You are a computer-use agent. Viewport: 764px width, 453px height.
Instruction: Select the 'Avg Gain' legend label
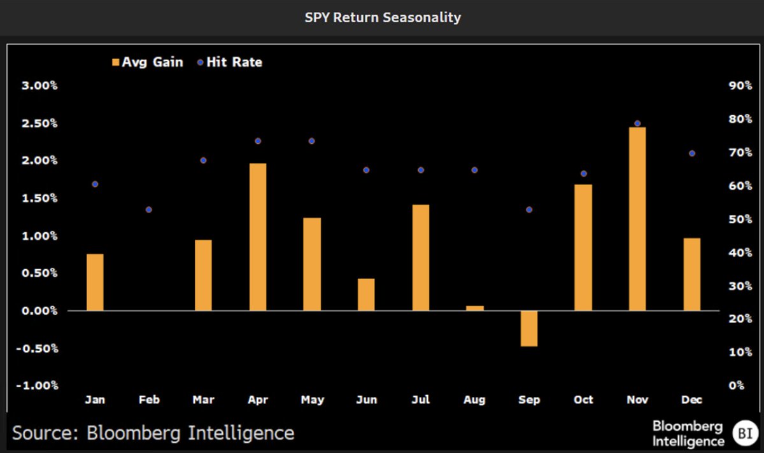pyautogui.click(x=153, y=62)
